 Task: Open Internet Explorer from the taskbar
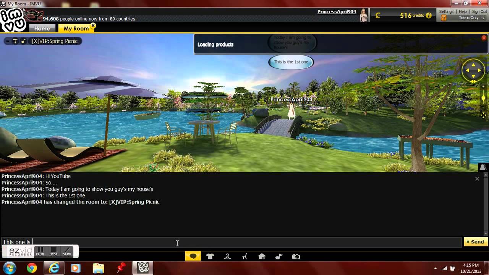click(x=54, y=268)
